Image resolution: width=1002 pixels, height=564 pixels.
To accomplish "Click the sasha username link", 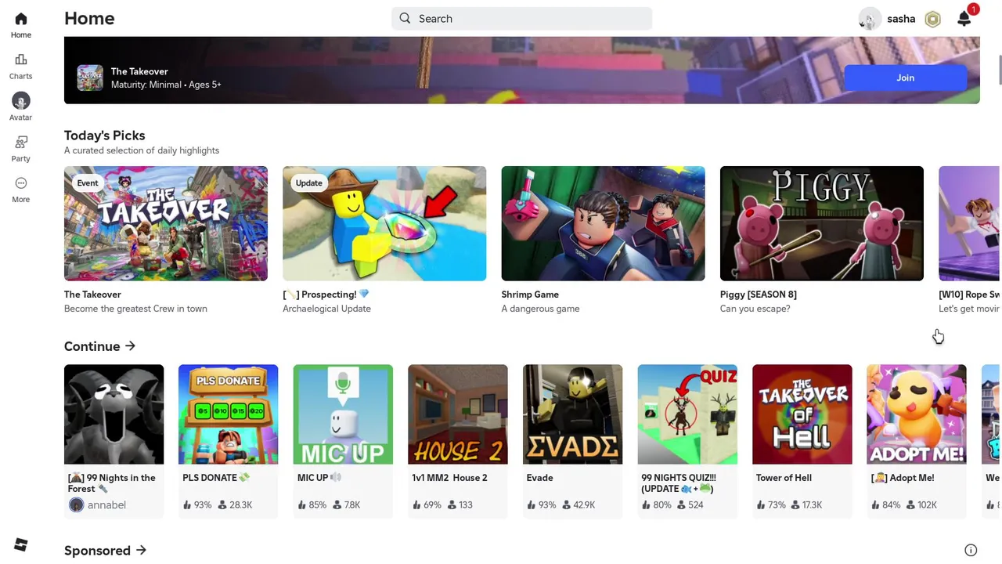I will point(901,19).
